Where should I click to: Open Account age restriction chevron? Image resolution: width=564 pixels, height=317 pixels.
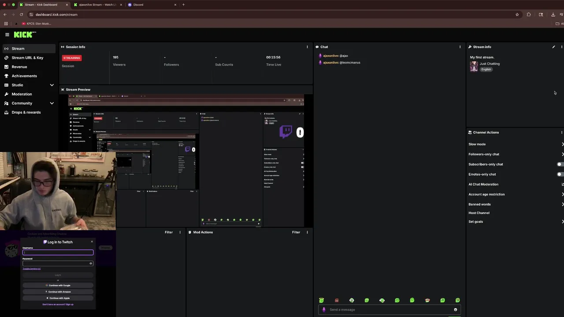[563, 194]
